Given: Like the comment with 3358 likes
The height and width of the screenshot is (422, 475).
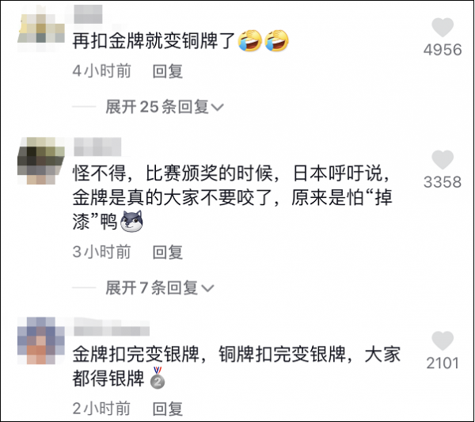Looking at the screenshot, I should 443,159.
